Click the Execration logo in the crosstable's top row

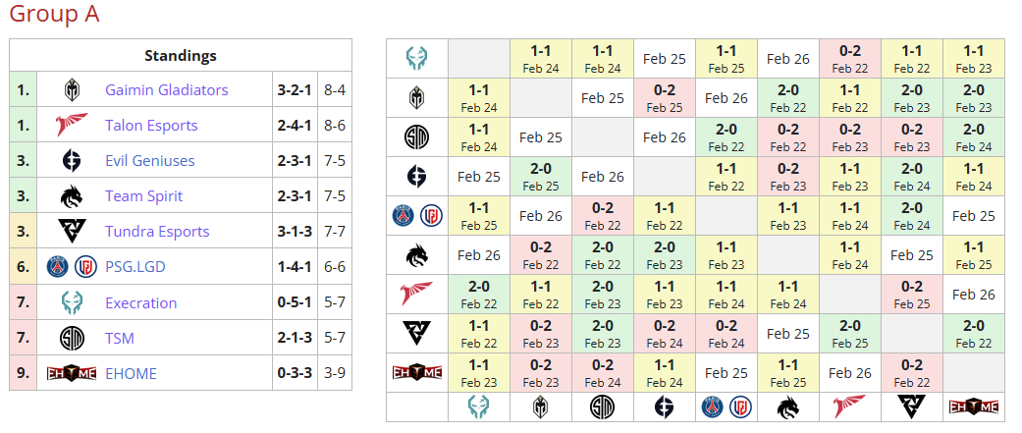click(417, 58)
